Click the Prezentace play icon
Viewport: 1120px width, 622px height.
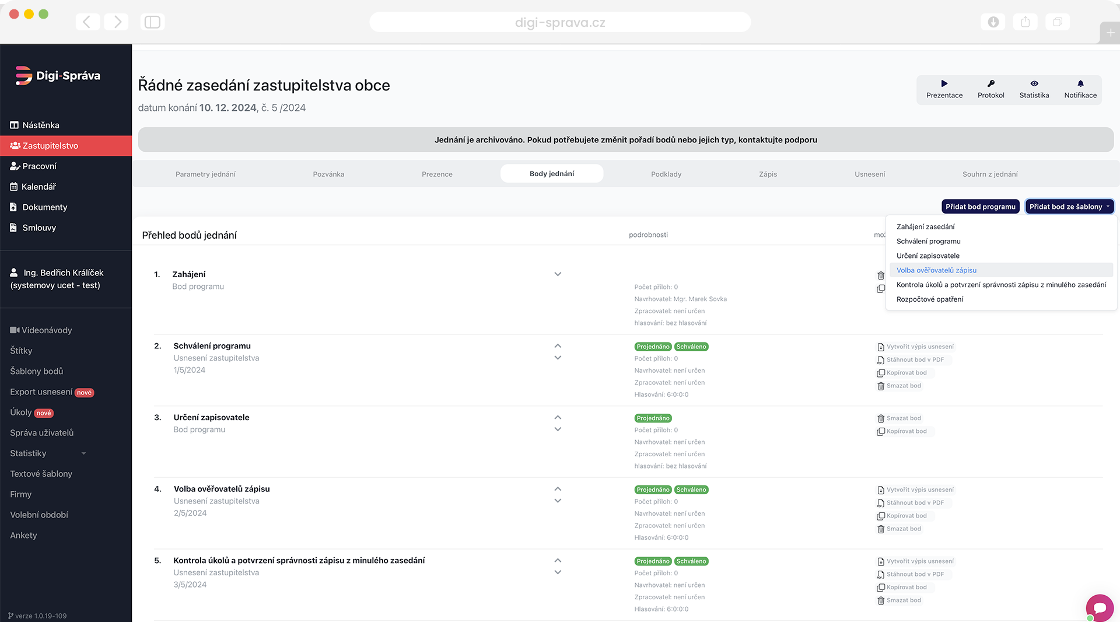944,84
